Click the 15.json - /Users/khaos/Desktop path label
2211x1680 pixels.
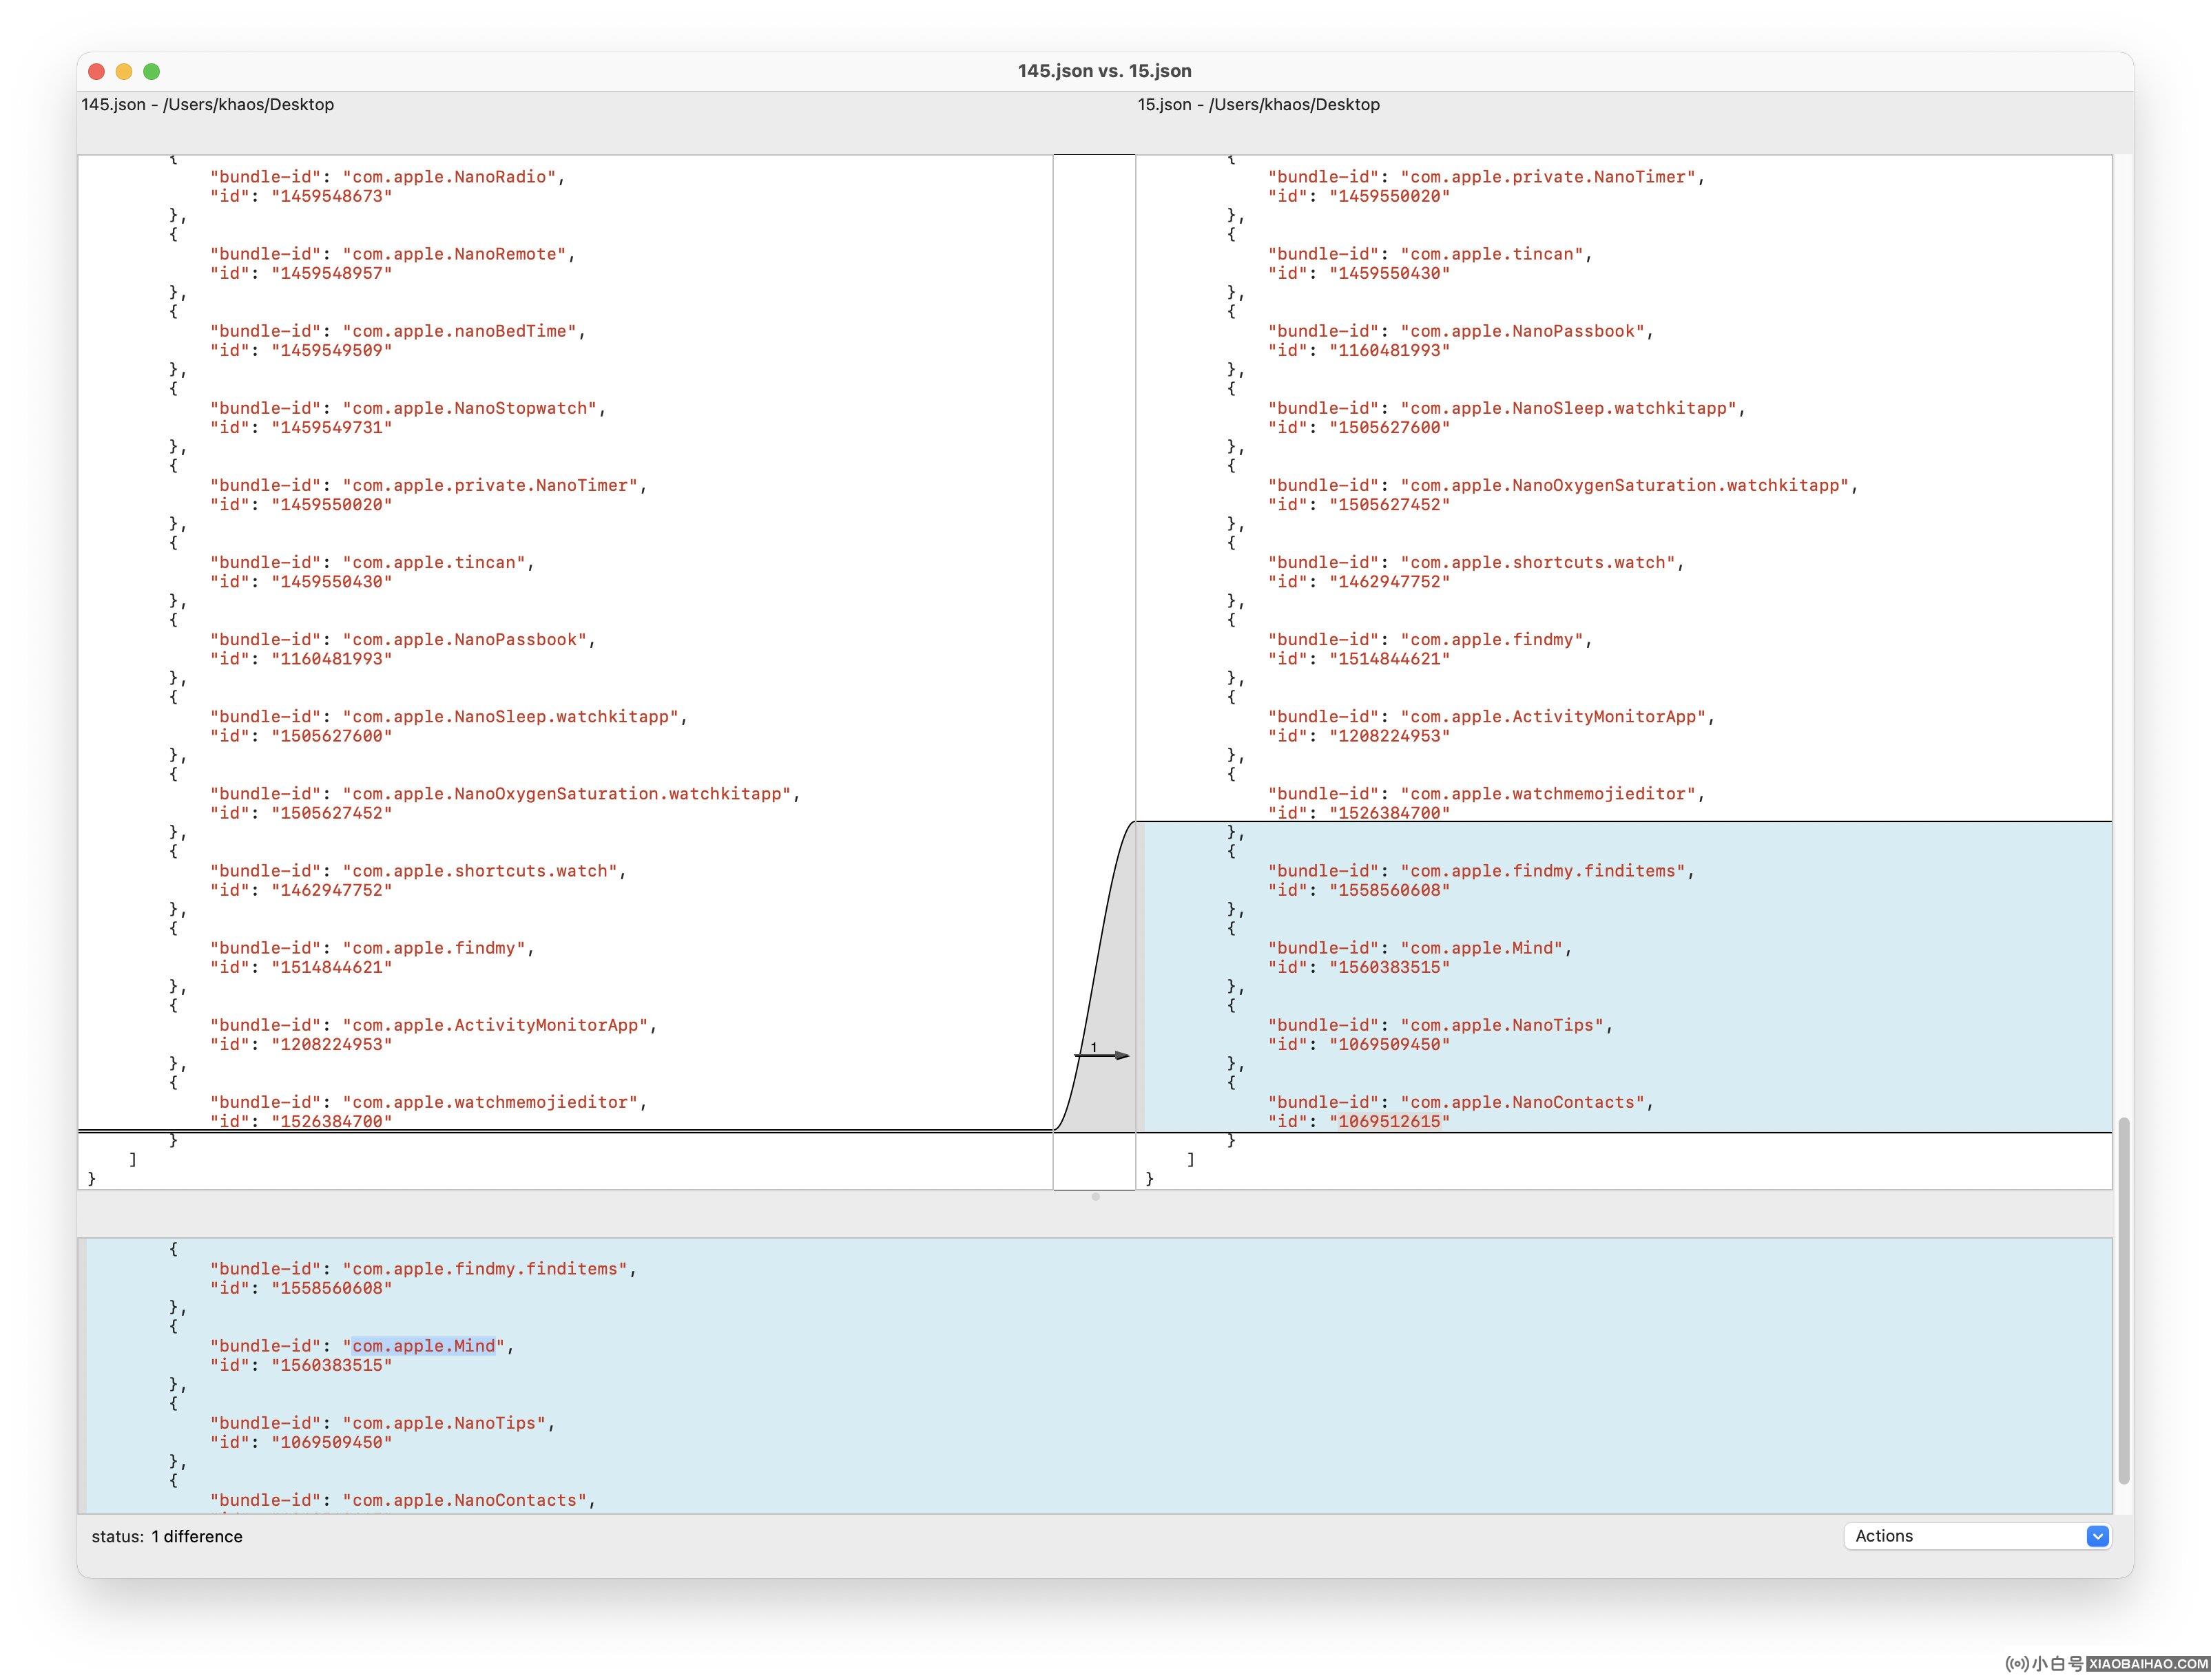[x=1258, y=104]
